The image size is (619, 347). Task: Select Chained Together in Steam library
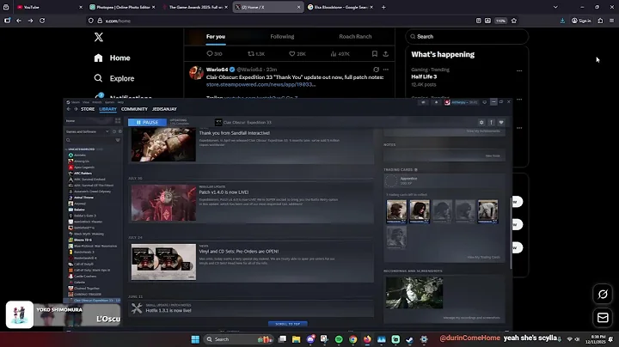pos(86,289)
